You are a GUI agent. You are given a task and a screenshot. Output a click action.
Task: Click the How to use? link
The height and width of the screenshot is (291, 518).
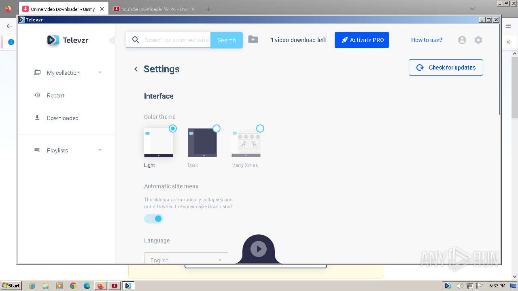coord(427,40)
